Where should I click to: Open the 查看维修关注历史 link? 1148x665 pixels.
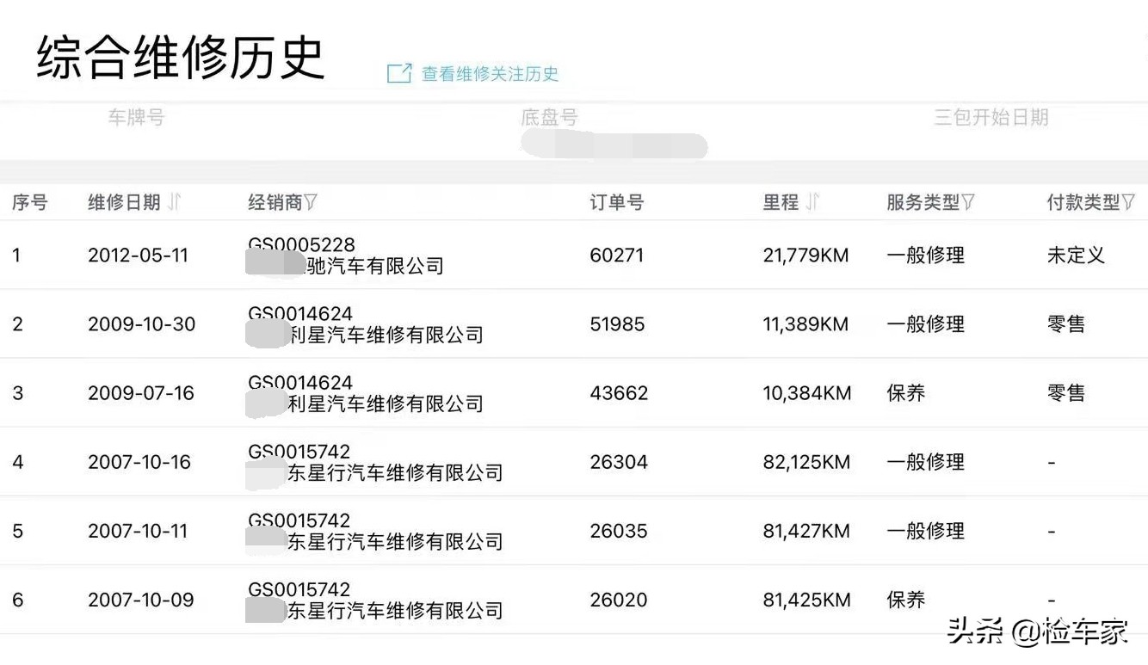[x=490, y=74]
